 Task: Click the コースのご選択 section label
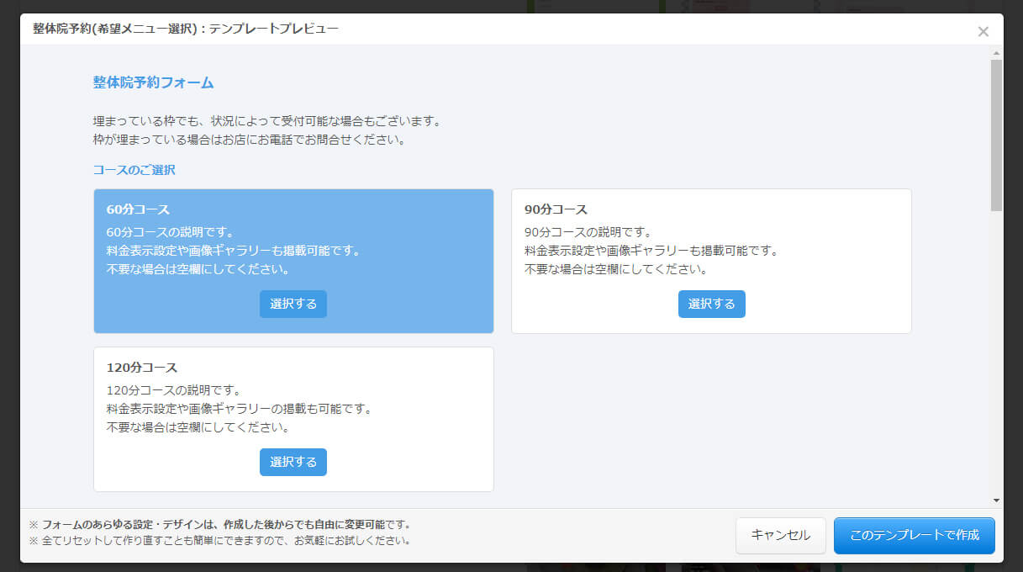pyautogui.click(x=134, y=170)
